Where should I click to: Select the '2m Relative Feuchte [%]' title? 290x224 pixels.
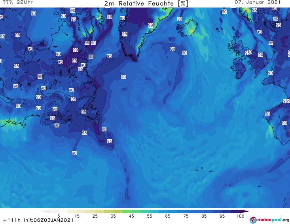tap(146, 4)
